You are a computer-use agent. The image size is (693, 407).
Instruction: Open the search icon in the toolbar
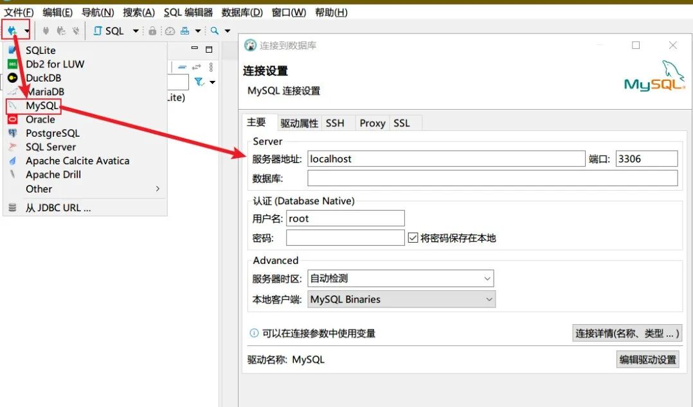point(214,30)
